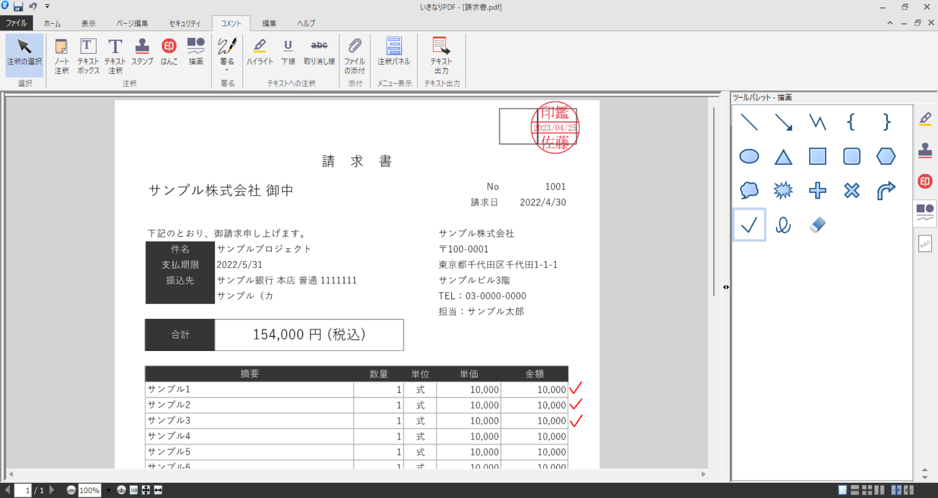Open the 署名 dropdown menu
Screen dimensions: 938x498
[x=227, y=69]
